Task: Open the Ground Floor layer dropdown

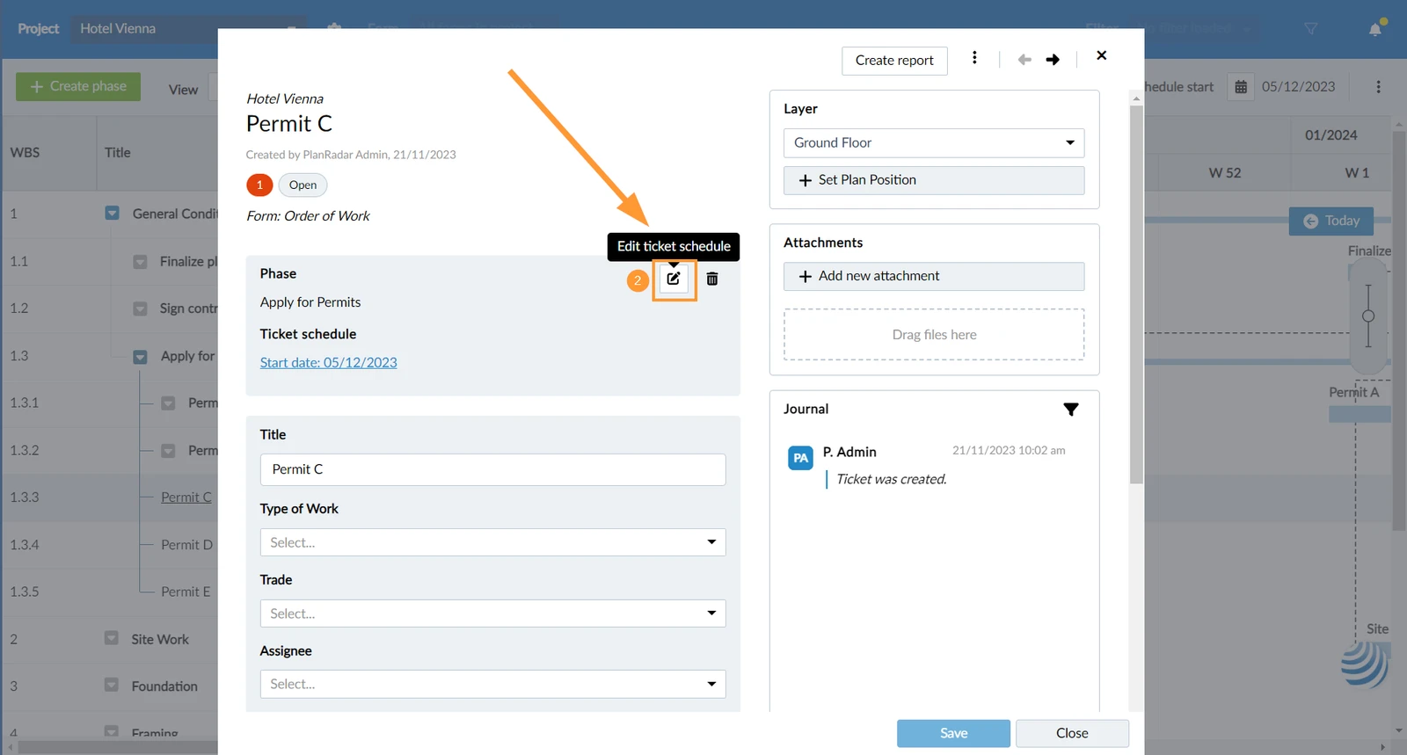Action: click(x=934, y=143)
